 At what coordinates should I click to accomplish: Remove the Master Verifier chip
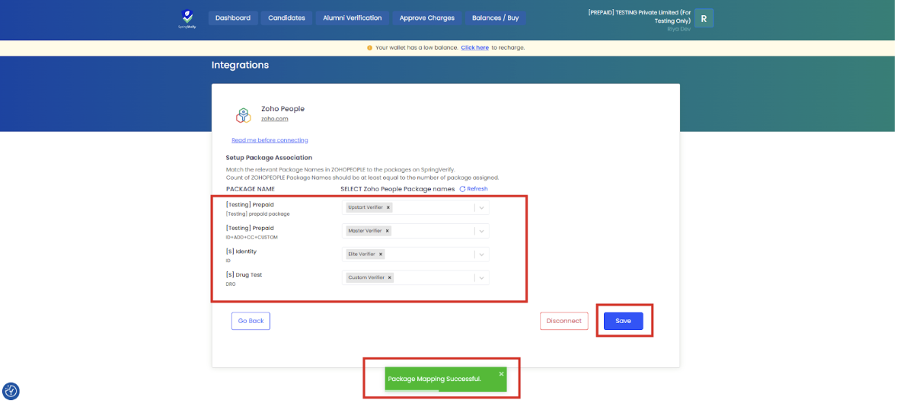tap(388, 231)
